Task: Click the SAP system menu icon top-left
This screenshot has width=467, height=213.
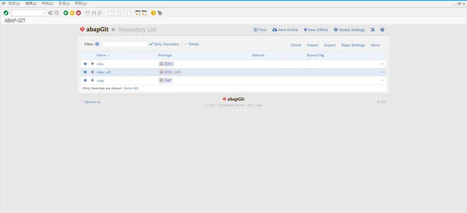Action: (3, 3)
